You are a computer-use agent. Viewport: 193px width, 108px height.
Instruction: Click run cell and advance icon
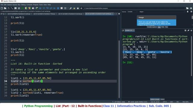30,8
